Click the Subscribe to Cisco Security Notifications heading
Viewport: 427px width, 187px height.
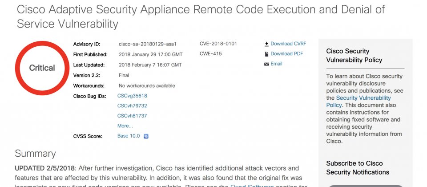click(x=358, y=168)
